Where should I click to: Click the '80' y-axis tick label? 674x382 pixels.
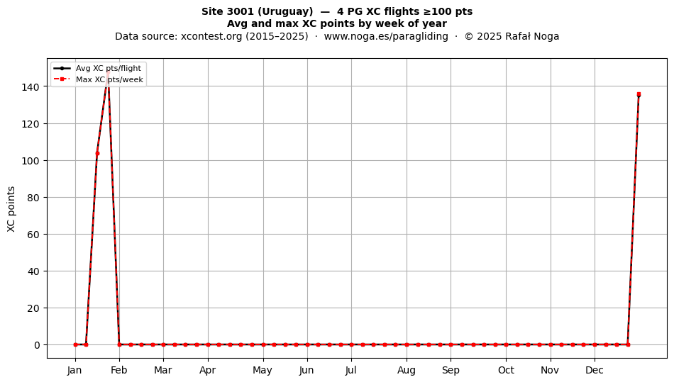pyautogui.click(x=33, y=198)
